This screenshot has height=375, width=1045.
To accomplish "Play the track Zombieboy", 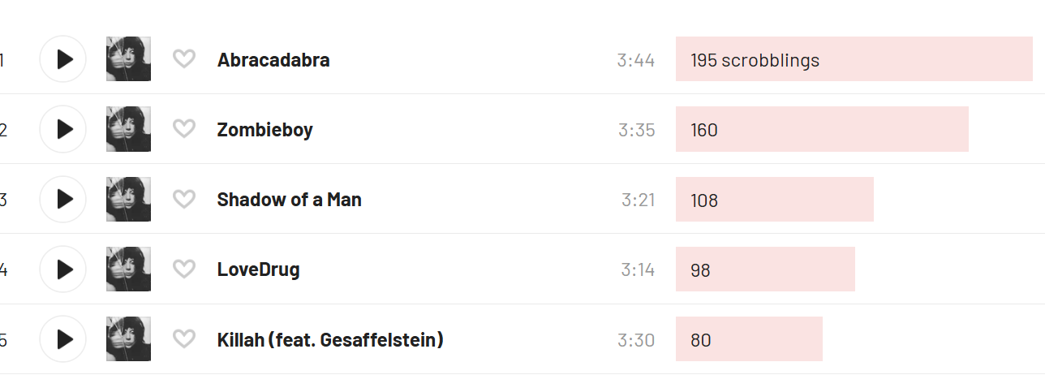I will tap(63, 129).
